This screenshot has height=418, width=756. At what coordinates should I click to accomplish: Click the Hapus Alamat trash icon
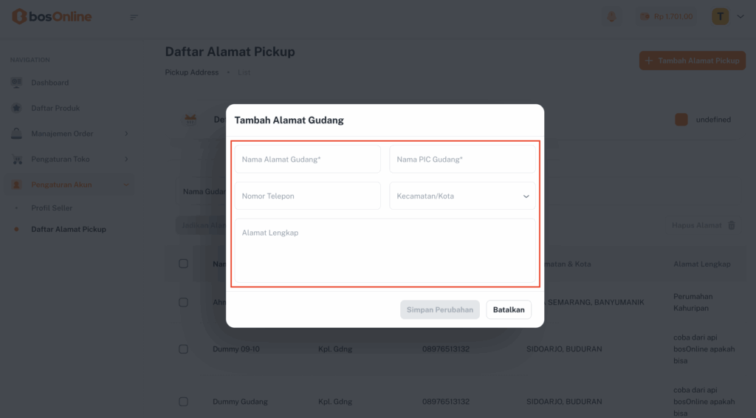[732, 225]
